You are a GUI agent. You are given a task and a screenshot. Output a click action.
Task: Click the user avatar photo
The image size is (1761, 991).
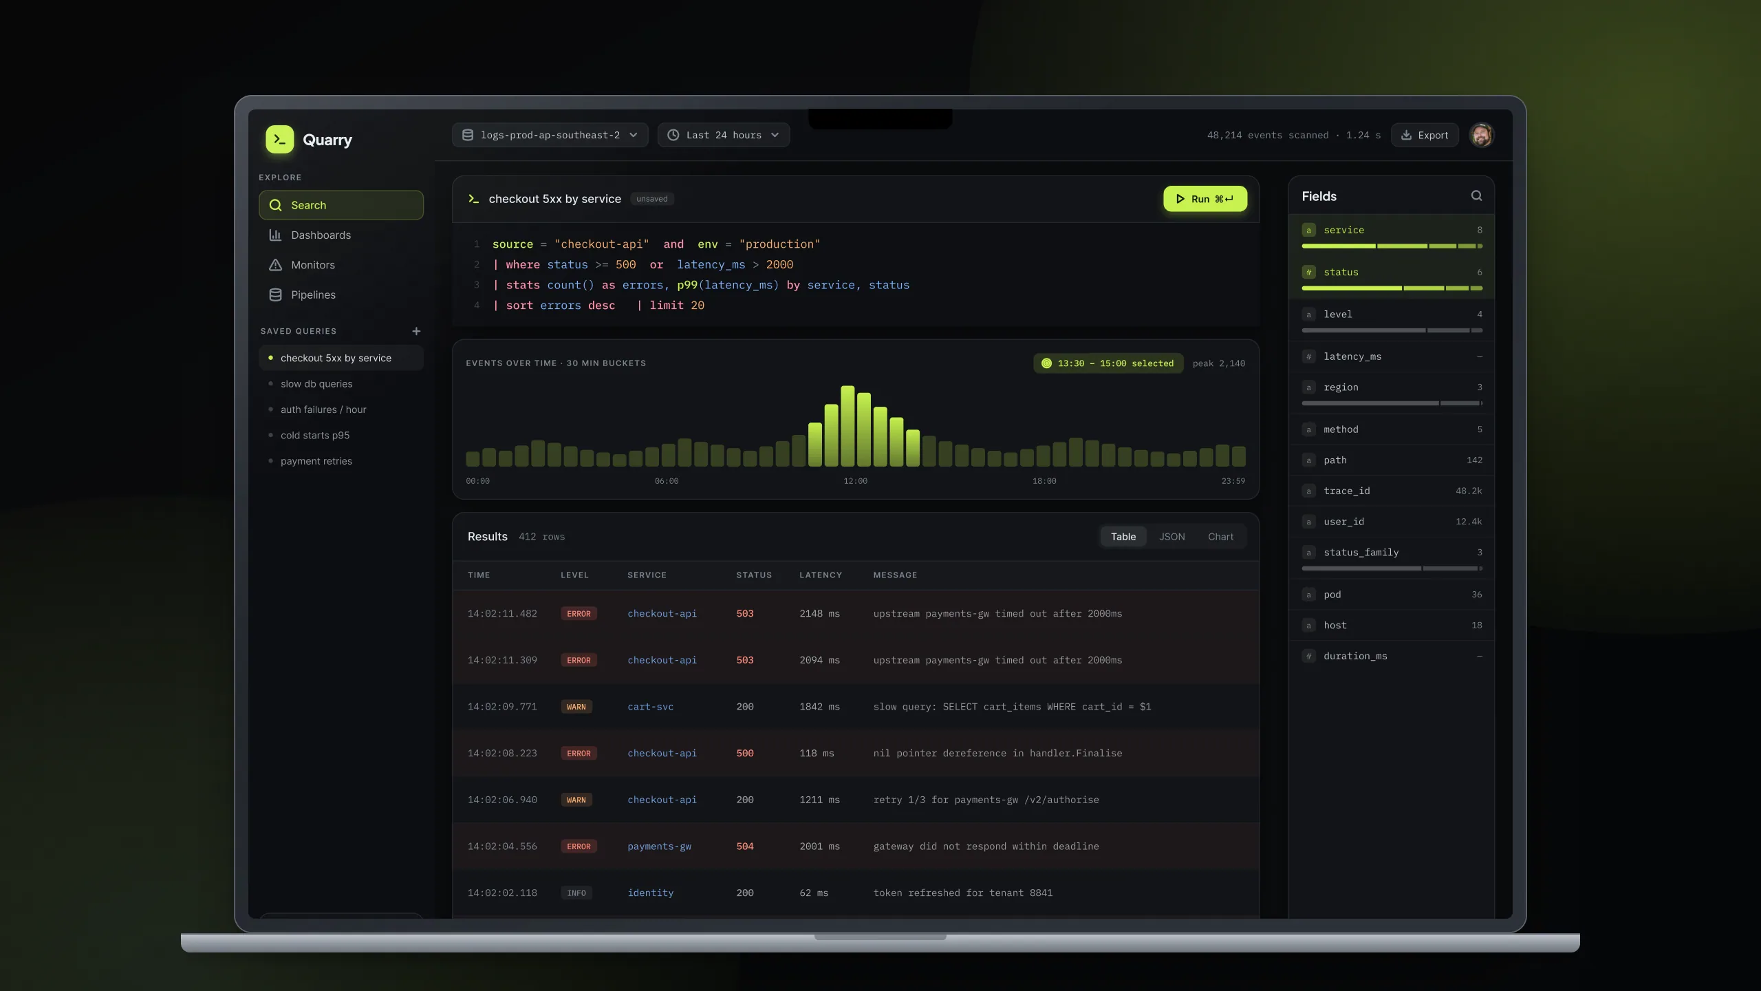(1481, 135)
